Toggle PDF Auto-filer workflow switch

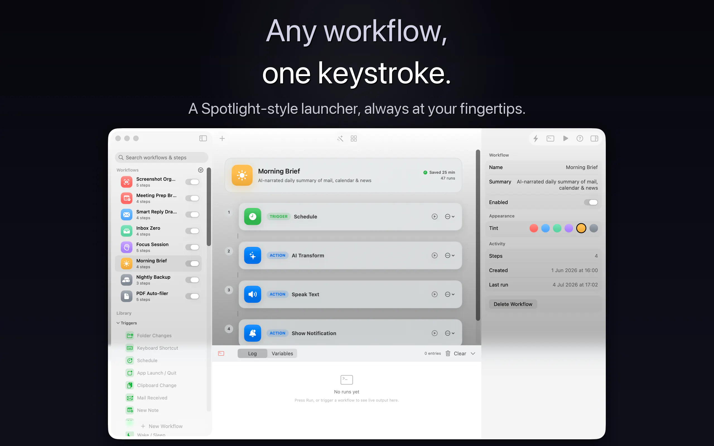(x=192, y=296)
